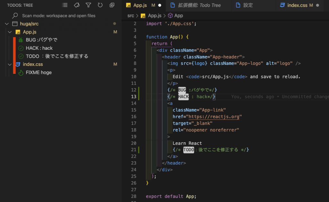
Task: Open the FIXME hoge item with flame icon
Action: pos(39,73)
